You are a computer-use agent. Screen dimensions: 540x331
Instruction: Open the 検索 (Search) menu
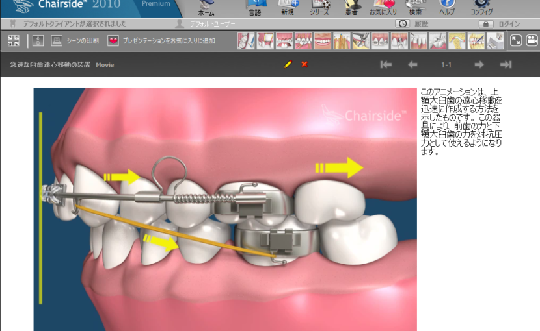tap(415, 8)
